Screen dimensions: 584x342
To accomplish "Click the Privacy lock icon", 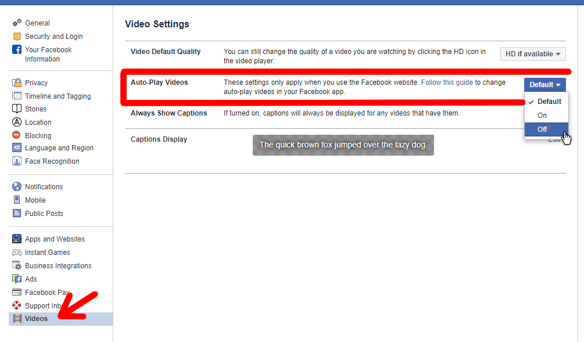I will click(x=17, y=82).
